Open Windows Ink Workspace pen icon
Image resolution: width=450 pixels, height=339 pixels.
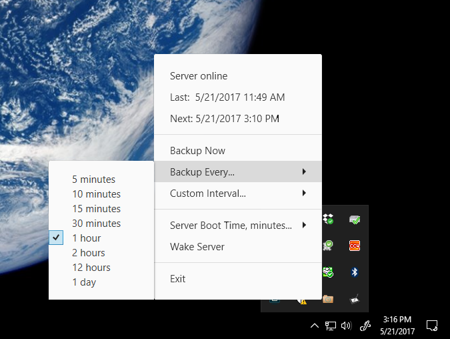click(x=365, y=326)
